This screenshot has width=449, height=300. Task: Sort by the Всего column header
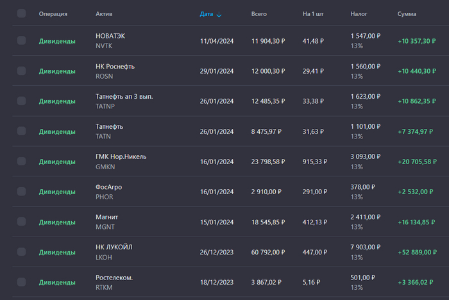pyautogui.click(x=258, y=13)
